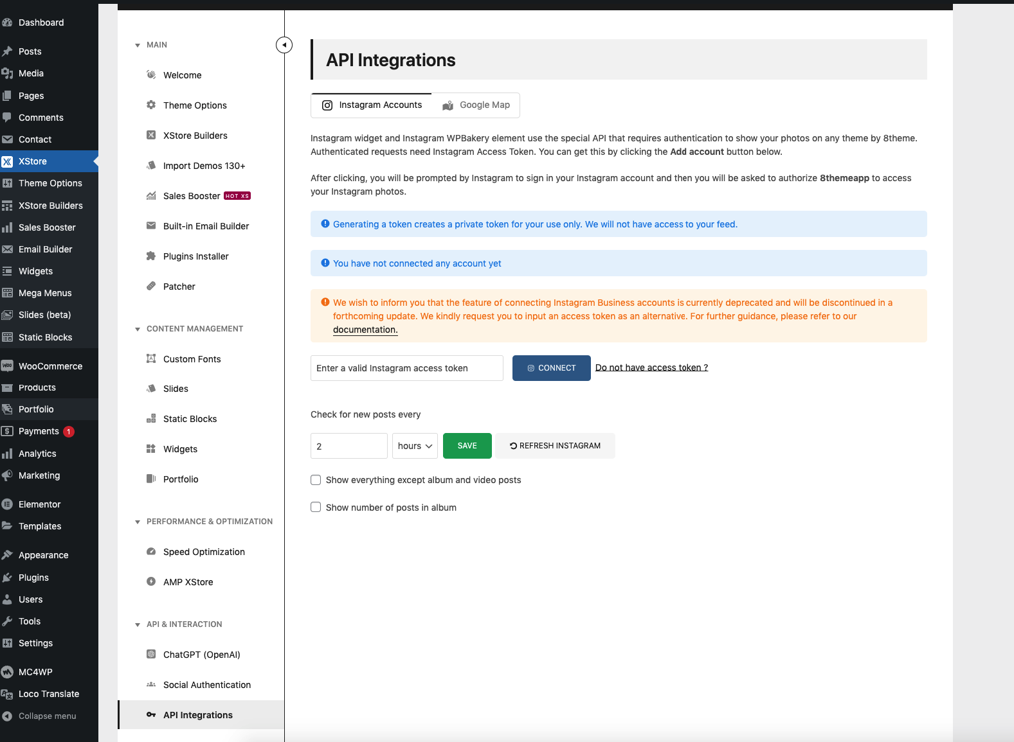Switch to the Google Map tab

tap(476, 105)
